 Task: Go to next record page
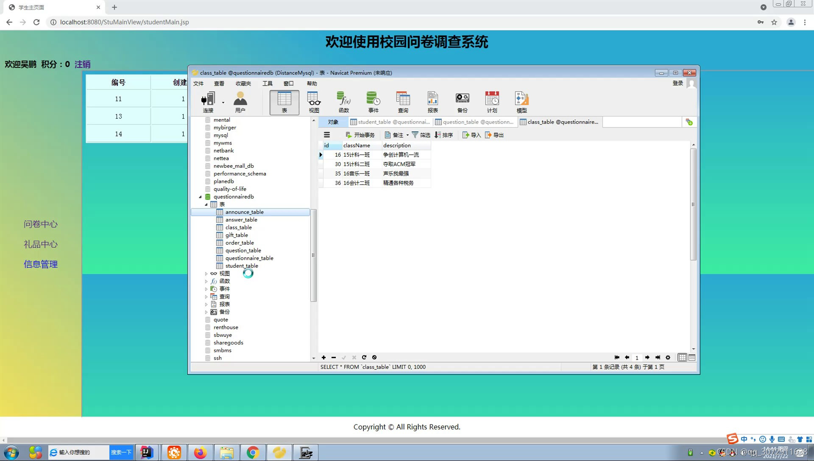point(647,358)
